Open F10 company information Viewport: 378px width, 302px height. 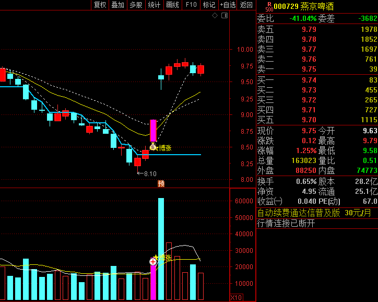point(191,5)
